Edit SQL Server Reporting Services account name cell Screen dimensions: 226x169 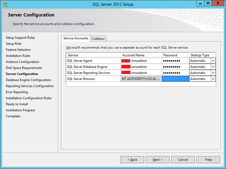(x=141, y=73)
